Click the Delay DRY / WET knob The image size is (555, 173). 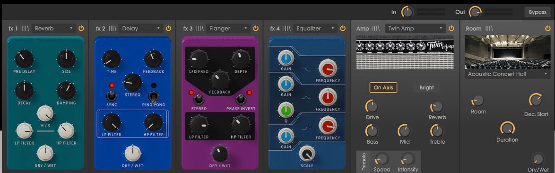[x=133, y=153]
